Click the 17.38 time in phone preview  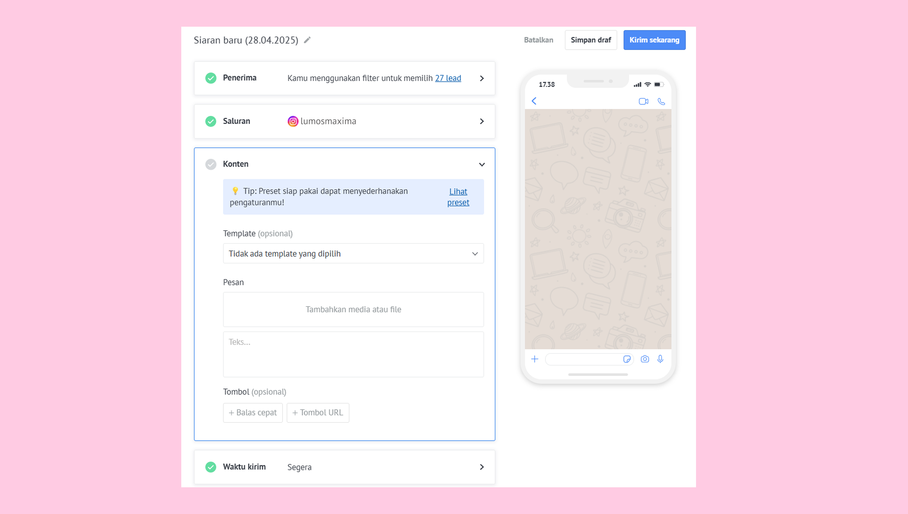546,84
